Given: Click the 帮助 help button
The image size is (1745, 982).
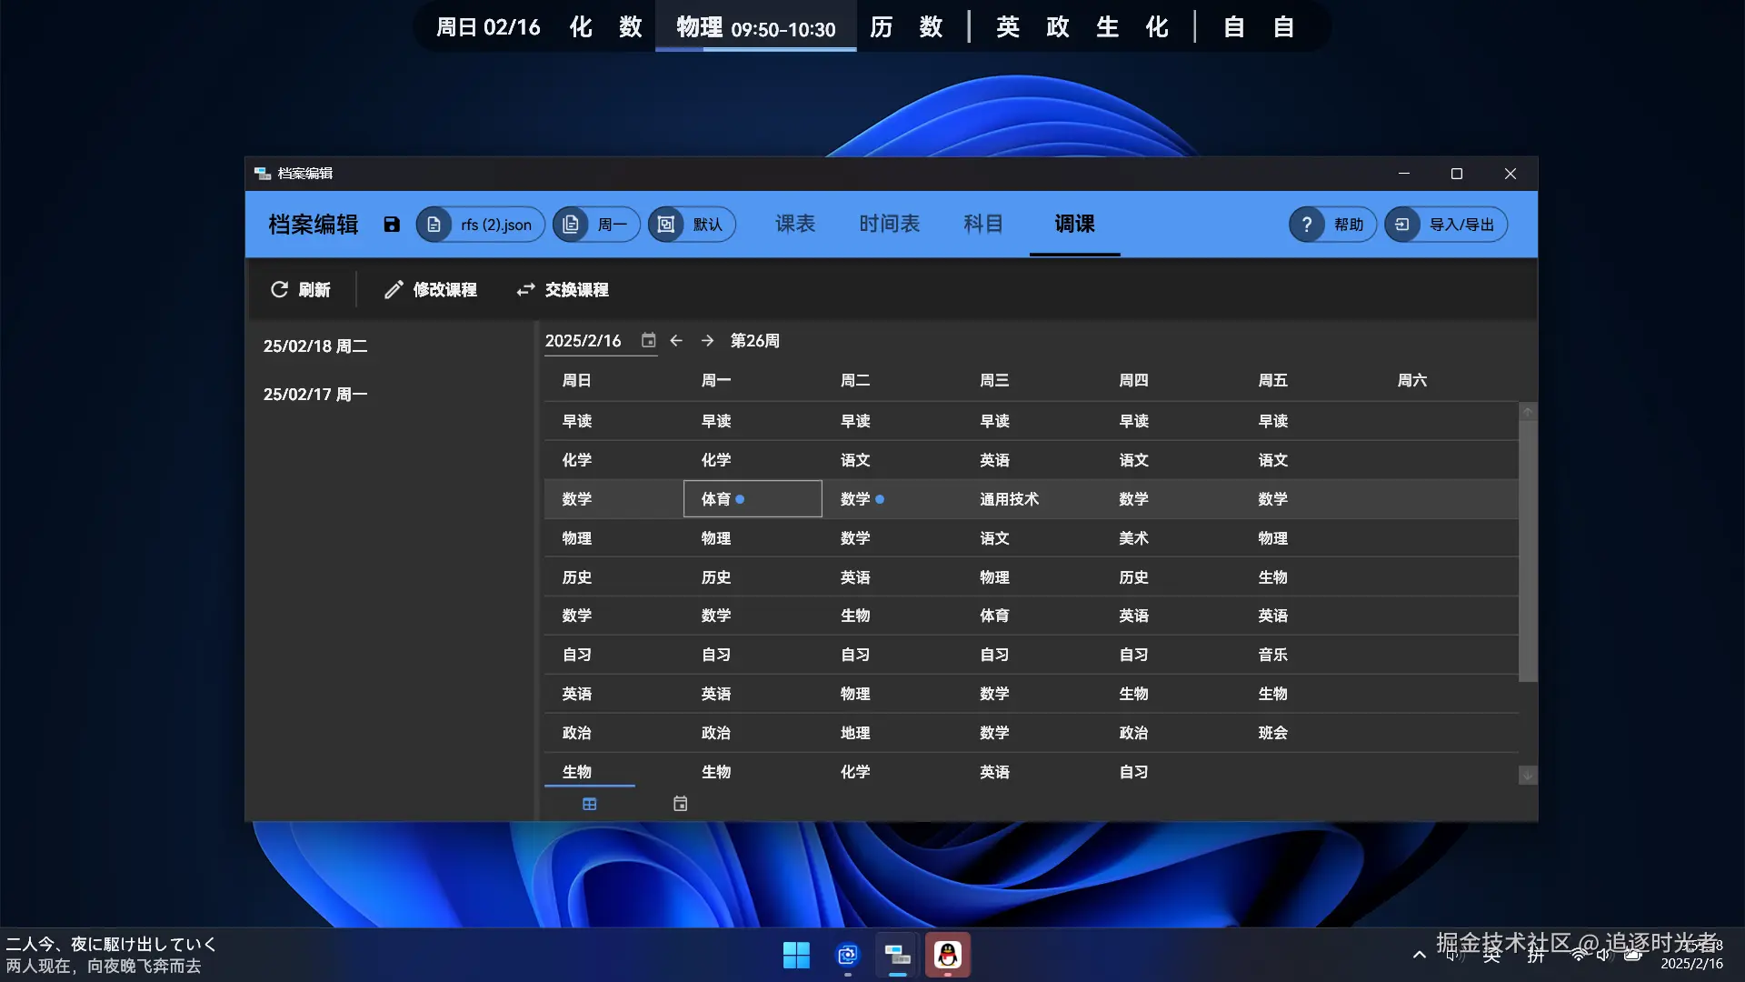Looking at the screenshot, I should coord(1332,225).
